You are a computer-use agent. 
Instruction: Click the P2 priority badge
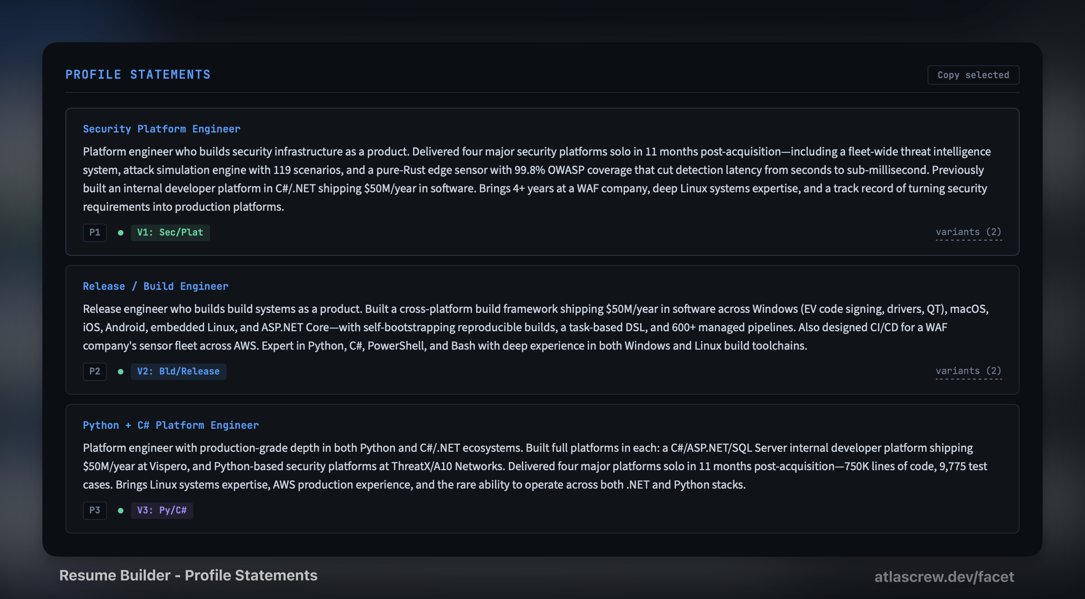coord(95,372)
